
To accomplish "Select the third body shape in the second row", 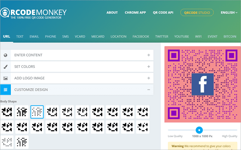I will tap(37, 127).
